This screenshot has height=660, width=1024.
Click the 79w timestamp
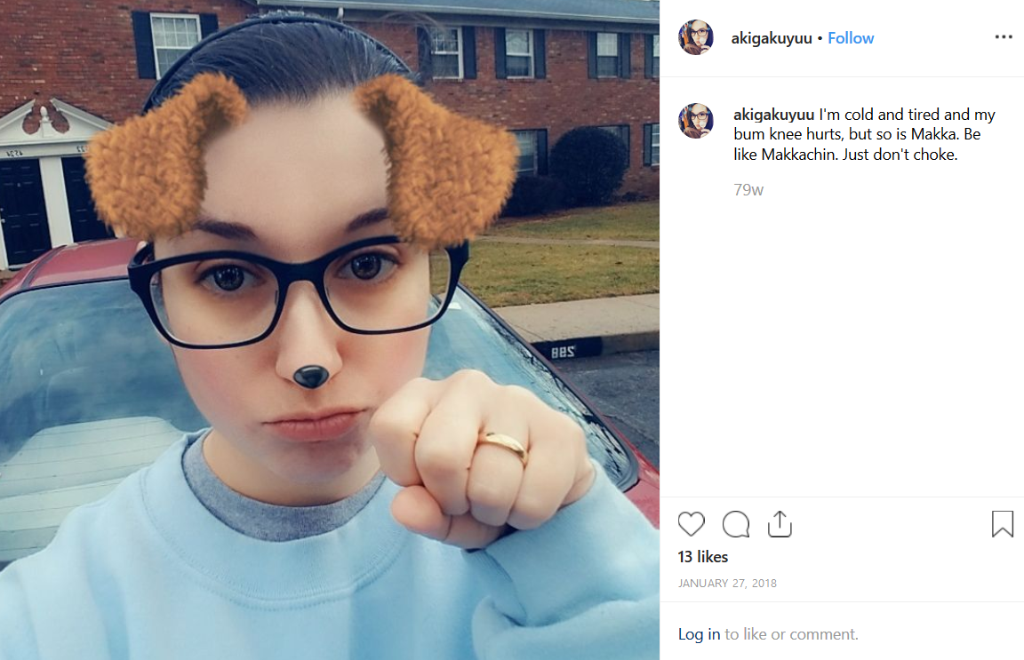[x=748, y=190]
